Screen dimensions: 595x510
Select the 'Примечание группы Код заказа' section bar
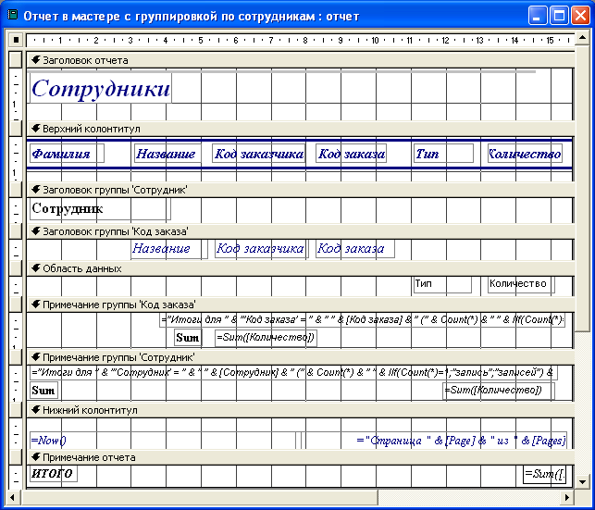pos(301,305)
